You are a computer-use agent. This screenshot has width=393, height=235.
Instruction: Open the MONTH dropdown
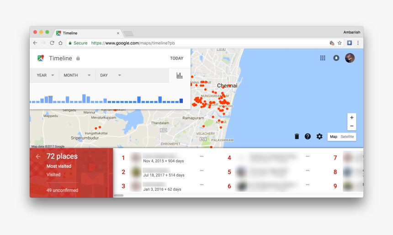tap(77, 75)
